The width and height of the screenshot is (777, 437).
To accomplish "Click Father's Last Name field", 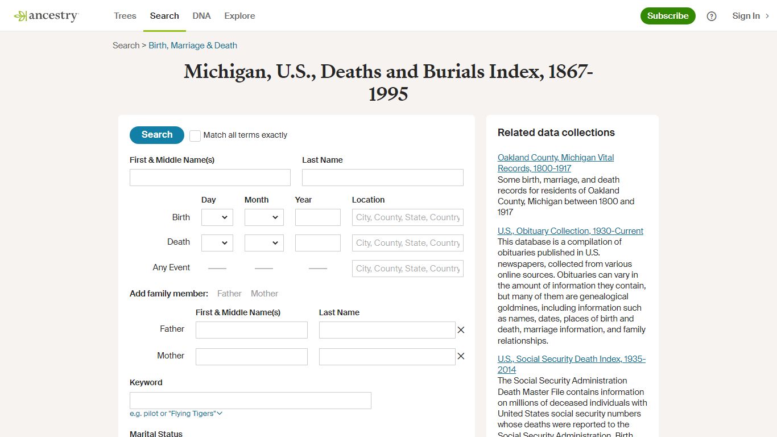I will click(387, 330).
